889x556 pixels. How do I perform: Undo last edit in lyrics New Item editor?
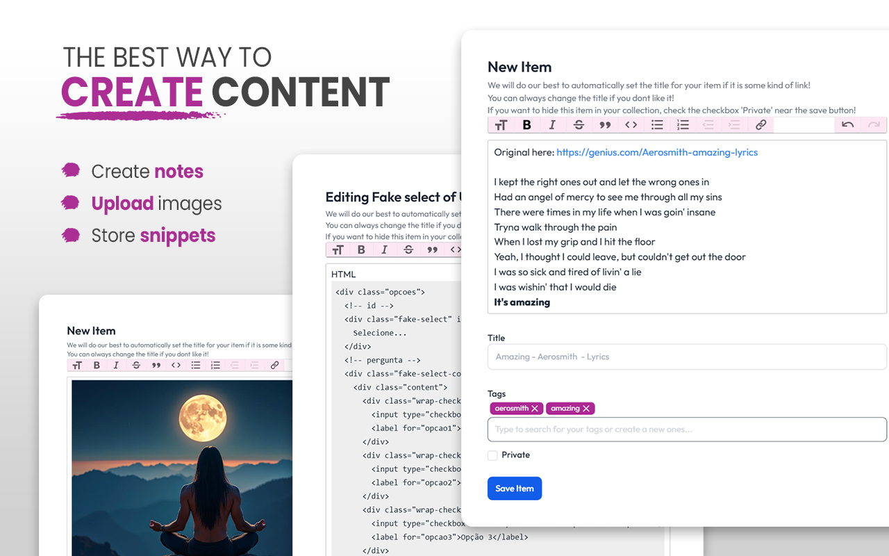(847, 125)
